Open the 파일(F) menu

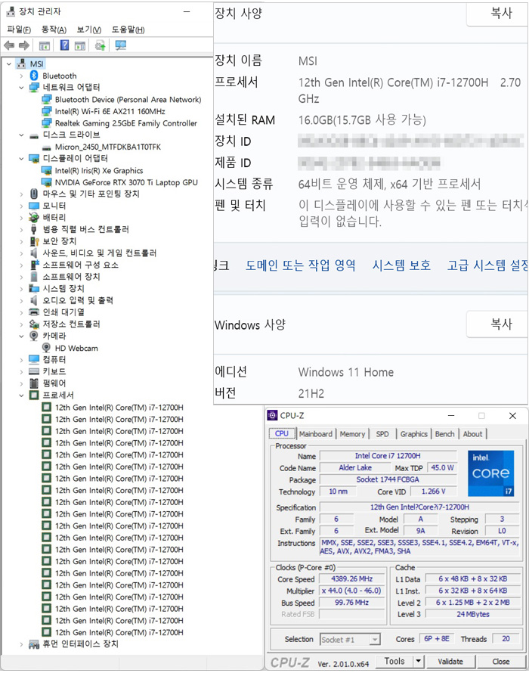tap(19, 29)
